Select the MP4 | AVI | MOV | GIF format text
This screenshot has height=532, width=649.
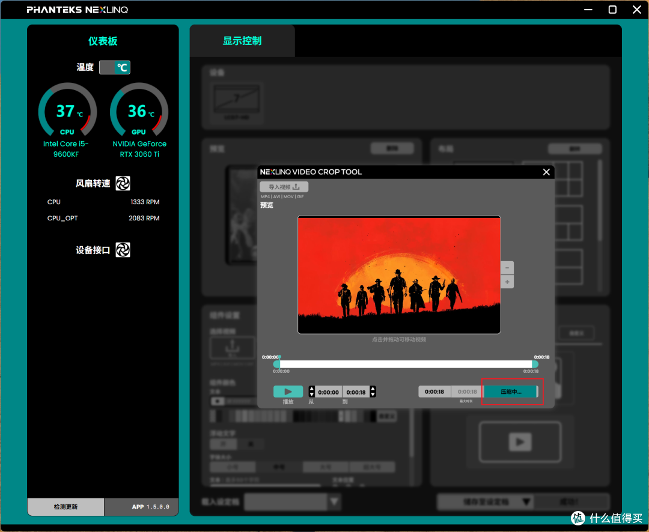282,196
